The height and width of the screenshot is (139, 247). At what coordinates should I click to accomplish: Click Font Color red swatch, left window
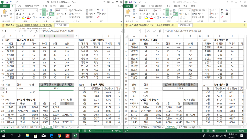point(28,17)
